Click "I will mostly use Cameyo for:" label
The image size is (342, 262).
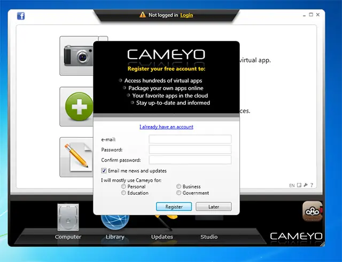point(131,180)
